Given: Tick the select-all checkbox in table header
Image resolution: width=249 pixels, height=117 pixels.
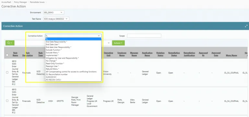Looking at the screenshot, I should coord(7,55).
